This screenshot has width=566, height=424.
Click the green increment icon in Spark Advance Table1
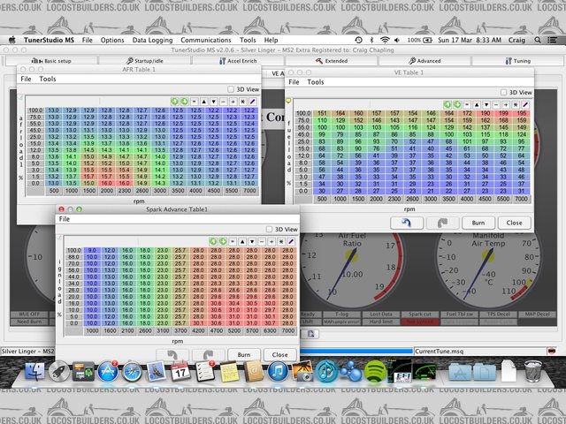click(x=213, y=241)
